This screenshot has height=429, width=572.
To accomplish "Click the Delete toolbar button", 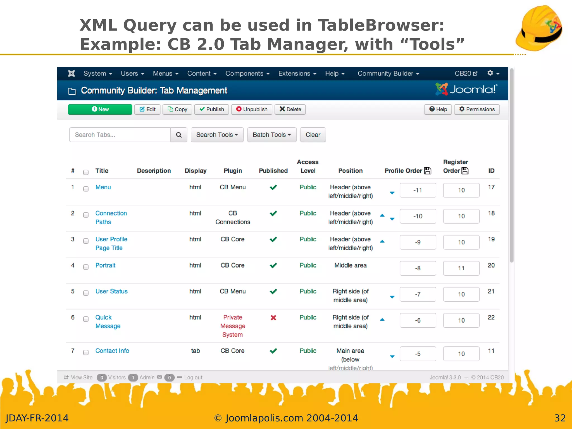I will [290, 109].
